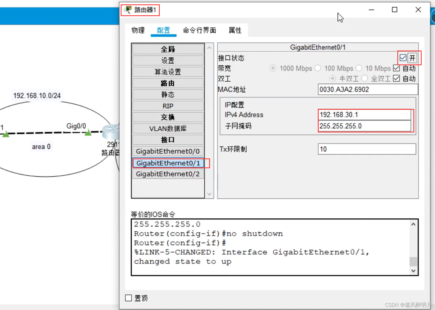Toggle the 带宽 自动 checkbox
The image size is (435, 310).
tap(396, 68)
